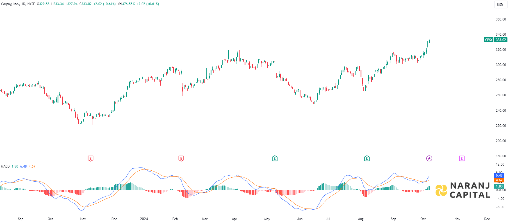Click the 2024 label on time axis

coord(144,219)
